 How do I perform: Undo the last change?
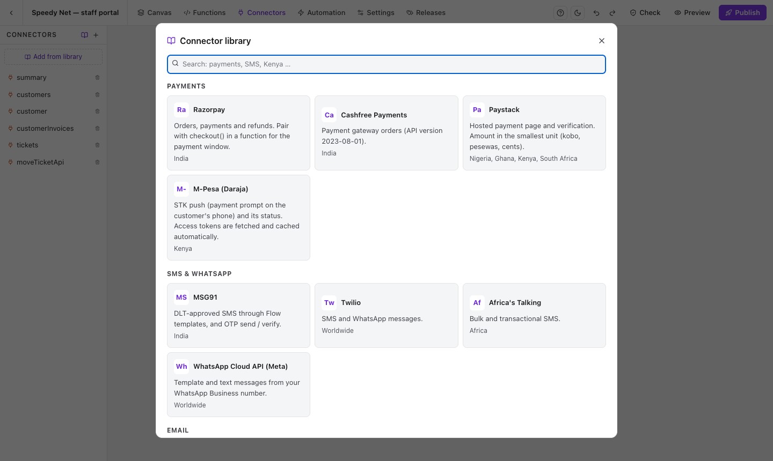(x=596, y=13)
